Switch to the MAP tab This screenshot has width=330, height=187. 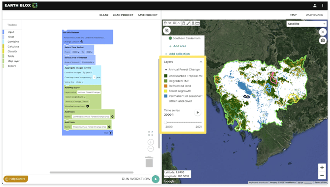pos(294,15)
